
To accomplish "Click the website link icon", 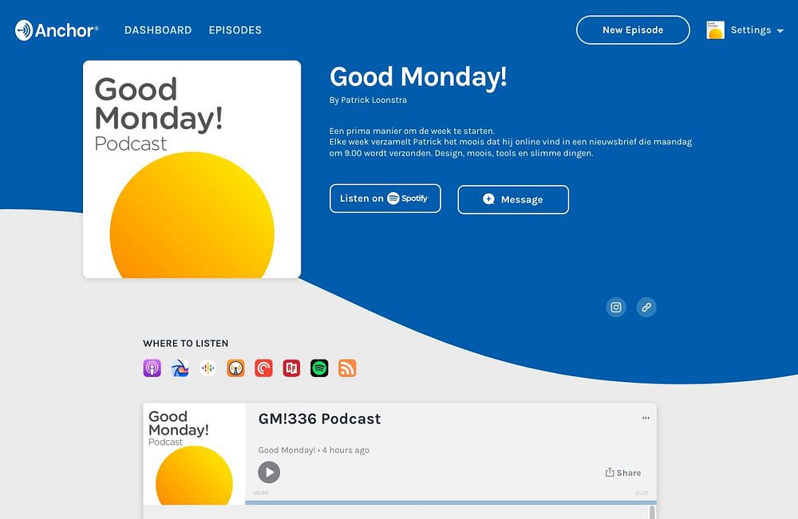I will point(646,307).
